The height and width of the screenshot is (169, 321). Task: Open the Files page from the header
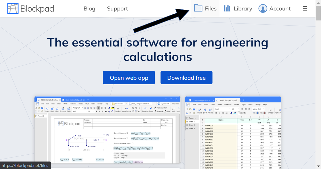point(205,9)
